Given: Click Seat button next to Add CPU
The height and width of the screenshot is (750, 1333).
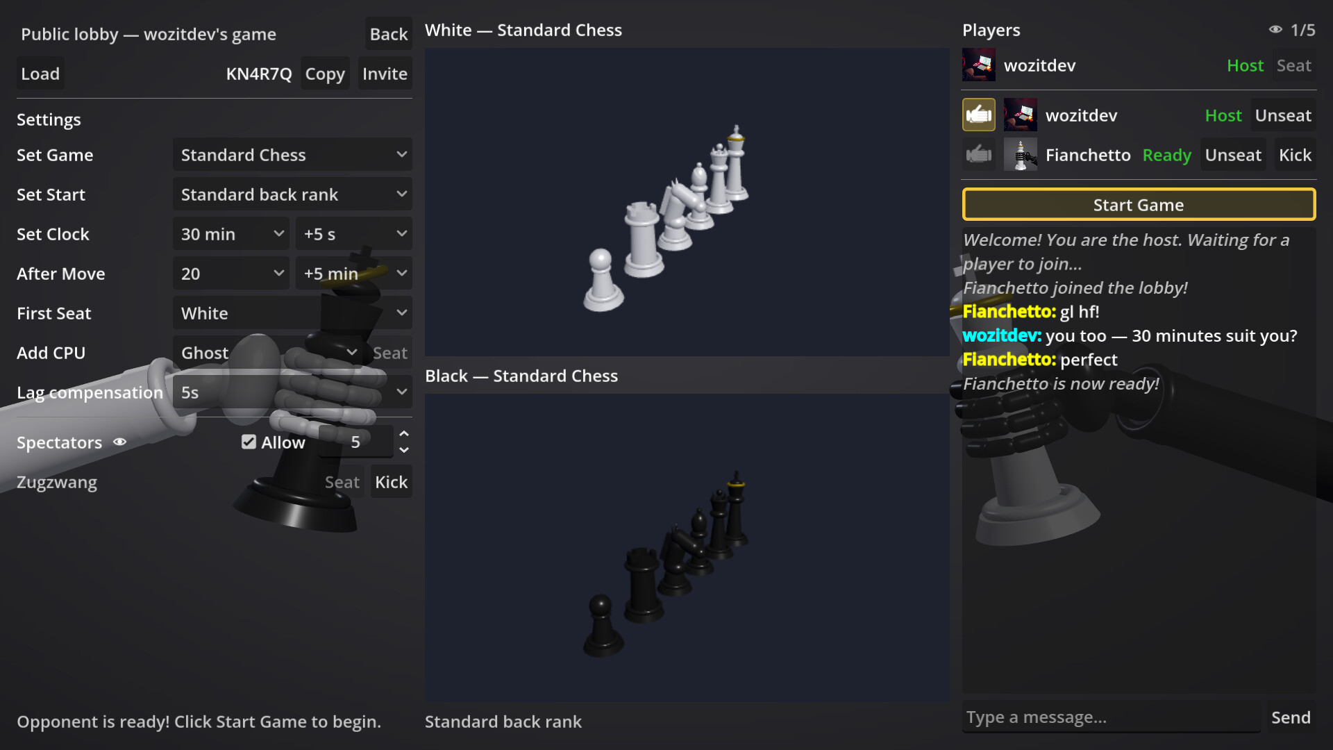Looking at the screenshot, I should (x=390, y=353).
